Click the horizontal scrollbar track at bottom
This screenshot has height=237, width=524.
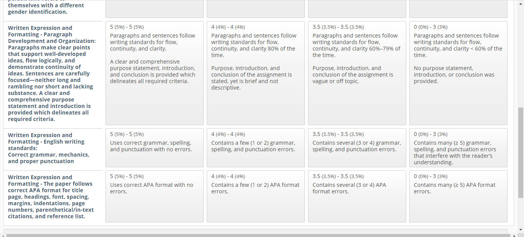[259, 235]
